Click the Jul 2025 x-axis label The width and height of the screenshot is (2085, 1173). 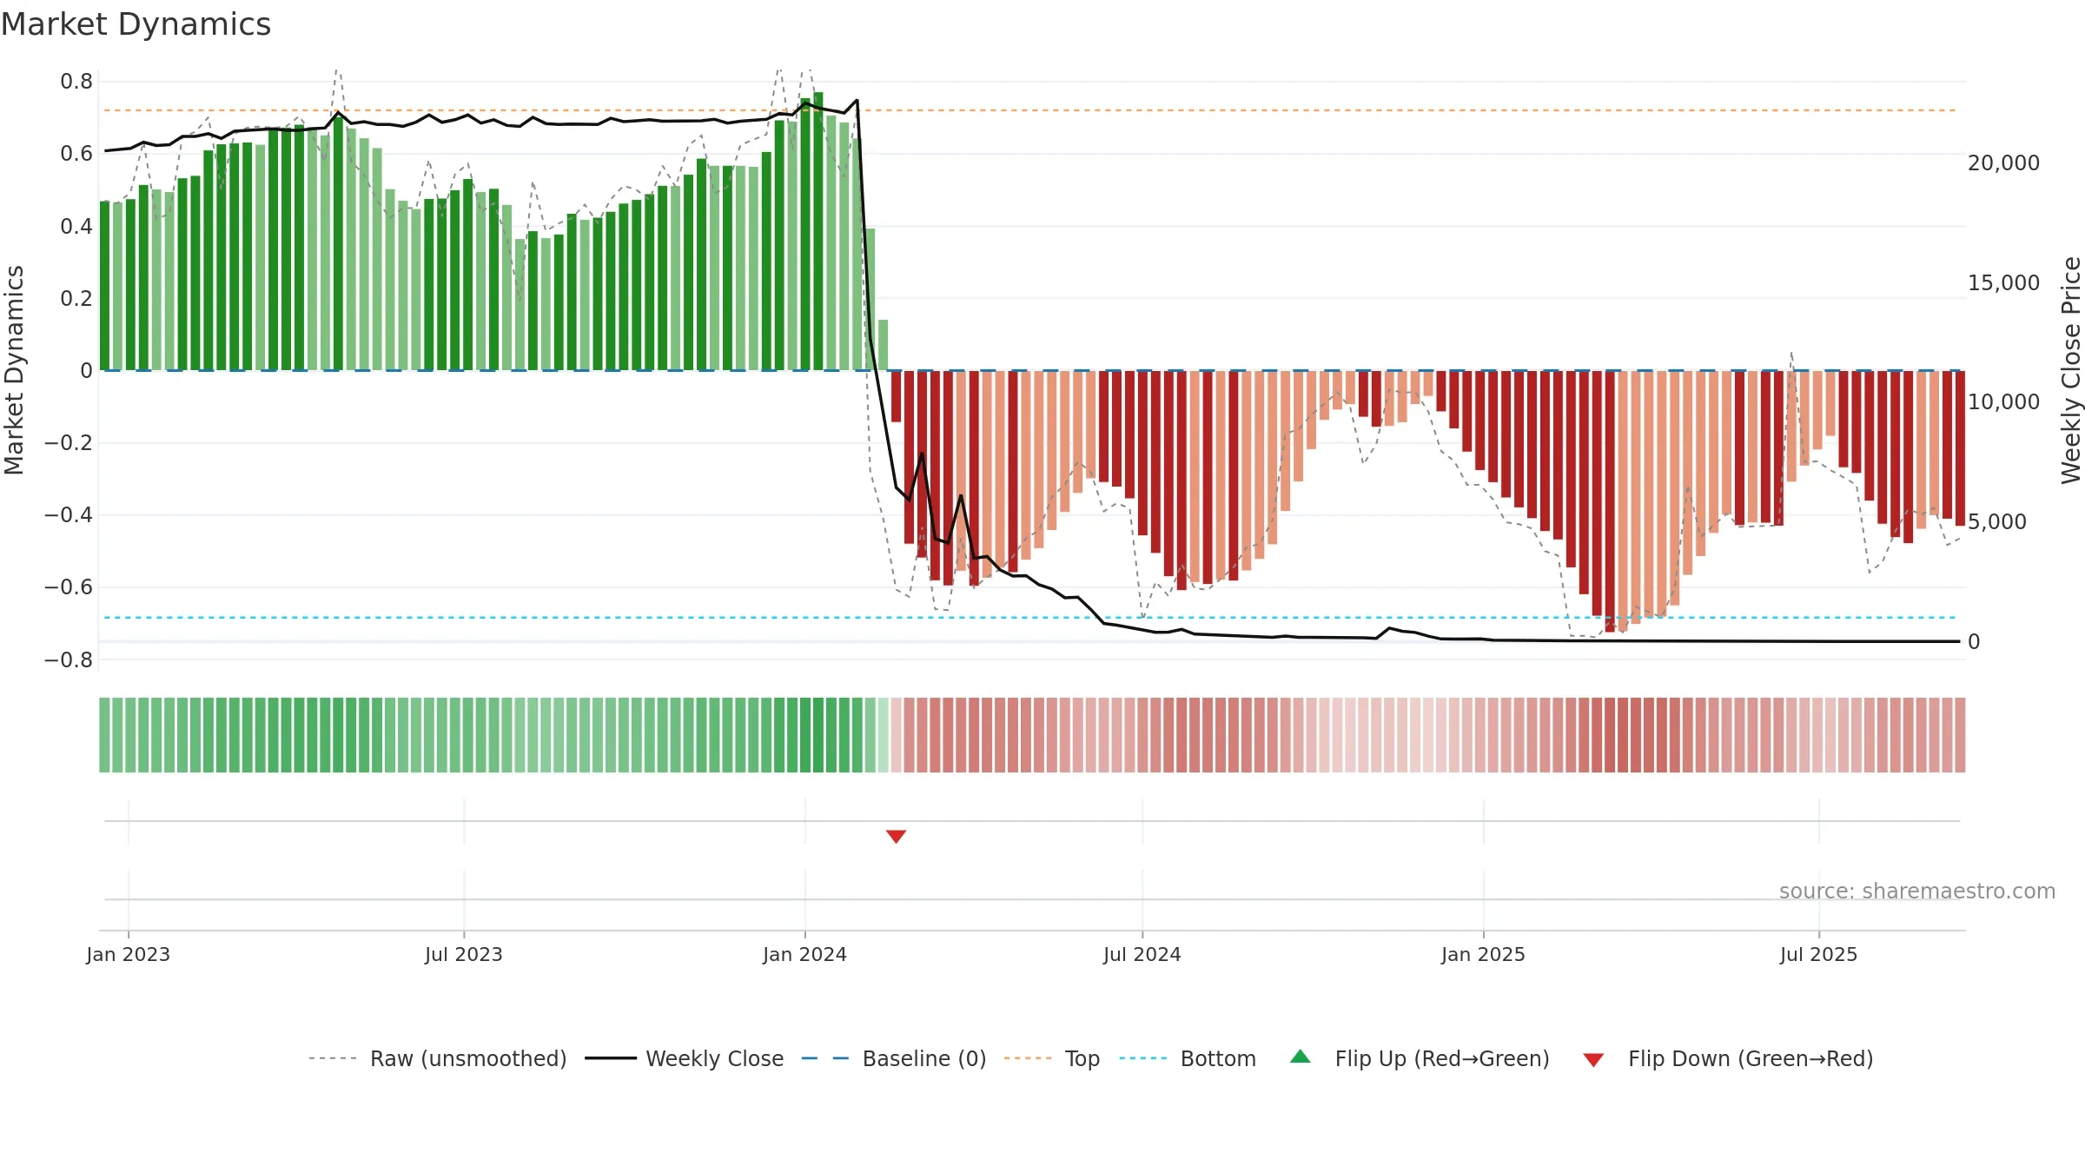(x=1819, y=954)
